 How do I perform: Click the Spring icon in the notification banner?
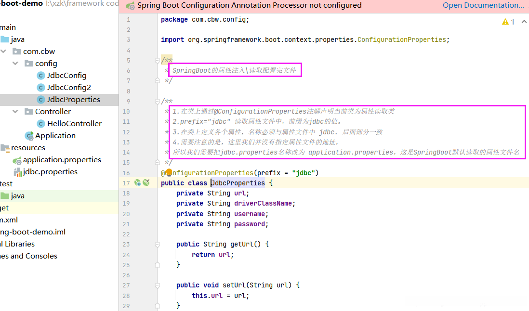(130, 6)
